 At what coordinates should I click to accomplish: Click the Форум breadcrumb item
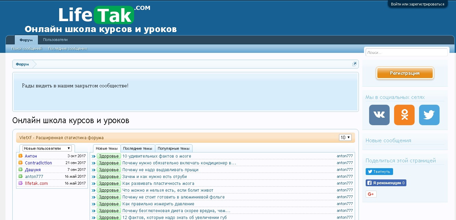pyautogui.click(x=22, y=64)
